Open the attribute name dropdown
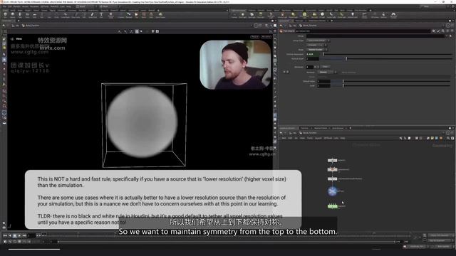Screen dimensions: 456x256 tap(327, 73)
